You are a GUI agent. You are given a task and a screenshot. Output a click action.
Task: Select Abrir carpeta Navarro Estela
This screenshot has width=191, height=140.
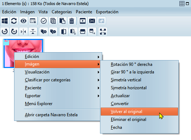[57, 115]
